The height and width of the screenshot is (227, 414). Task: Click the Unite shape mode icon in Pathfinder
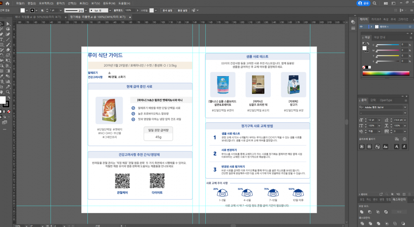coord(361,212)
